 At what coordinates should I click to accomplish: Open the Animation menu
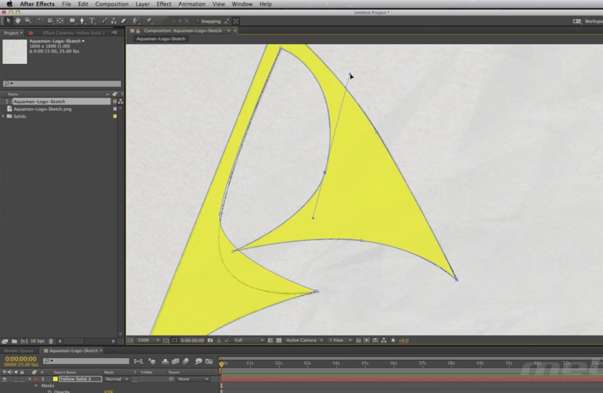tap(192, 4)
